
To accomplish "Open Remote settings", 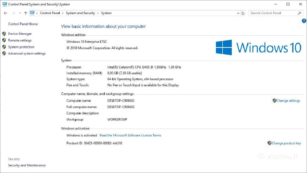I will [x=20, y=40].
